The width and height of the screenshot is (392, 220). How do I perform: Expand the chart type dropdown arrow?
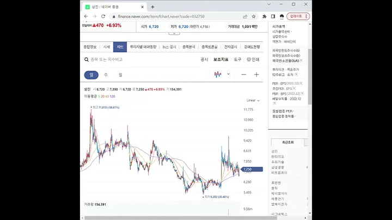228,74
